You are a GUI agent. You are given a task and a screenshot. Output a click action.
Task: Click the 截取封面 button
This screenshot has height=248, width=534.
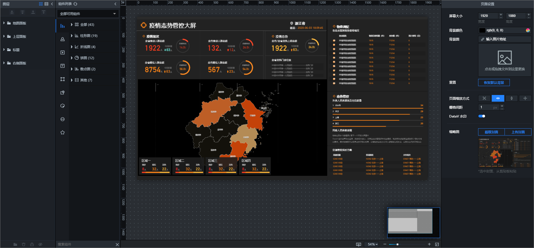click(491, 132)
